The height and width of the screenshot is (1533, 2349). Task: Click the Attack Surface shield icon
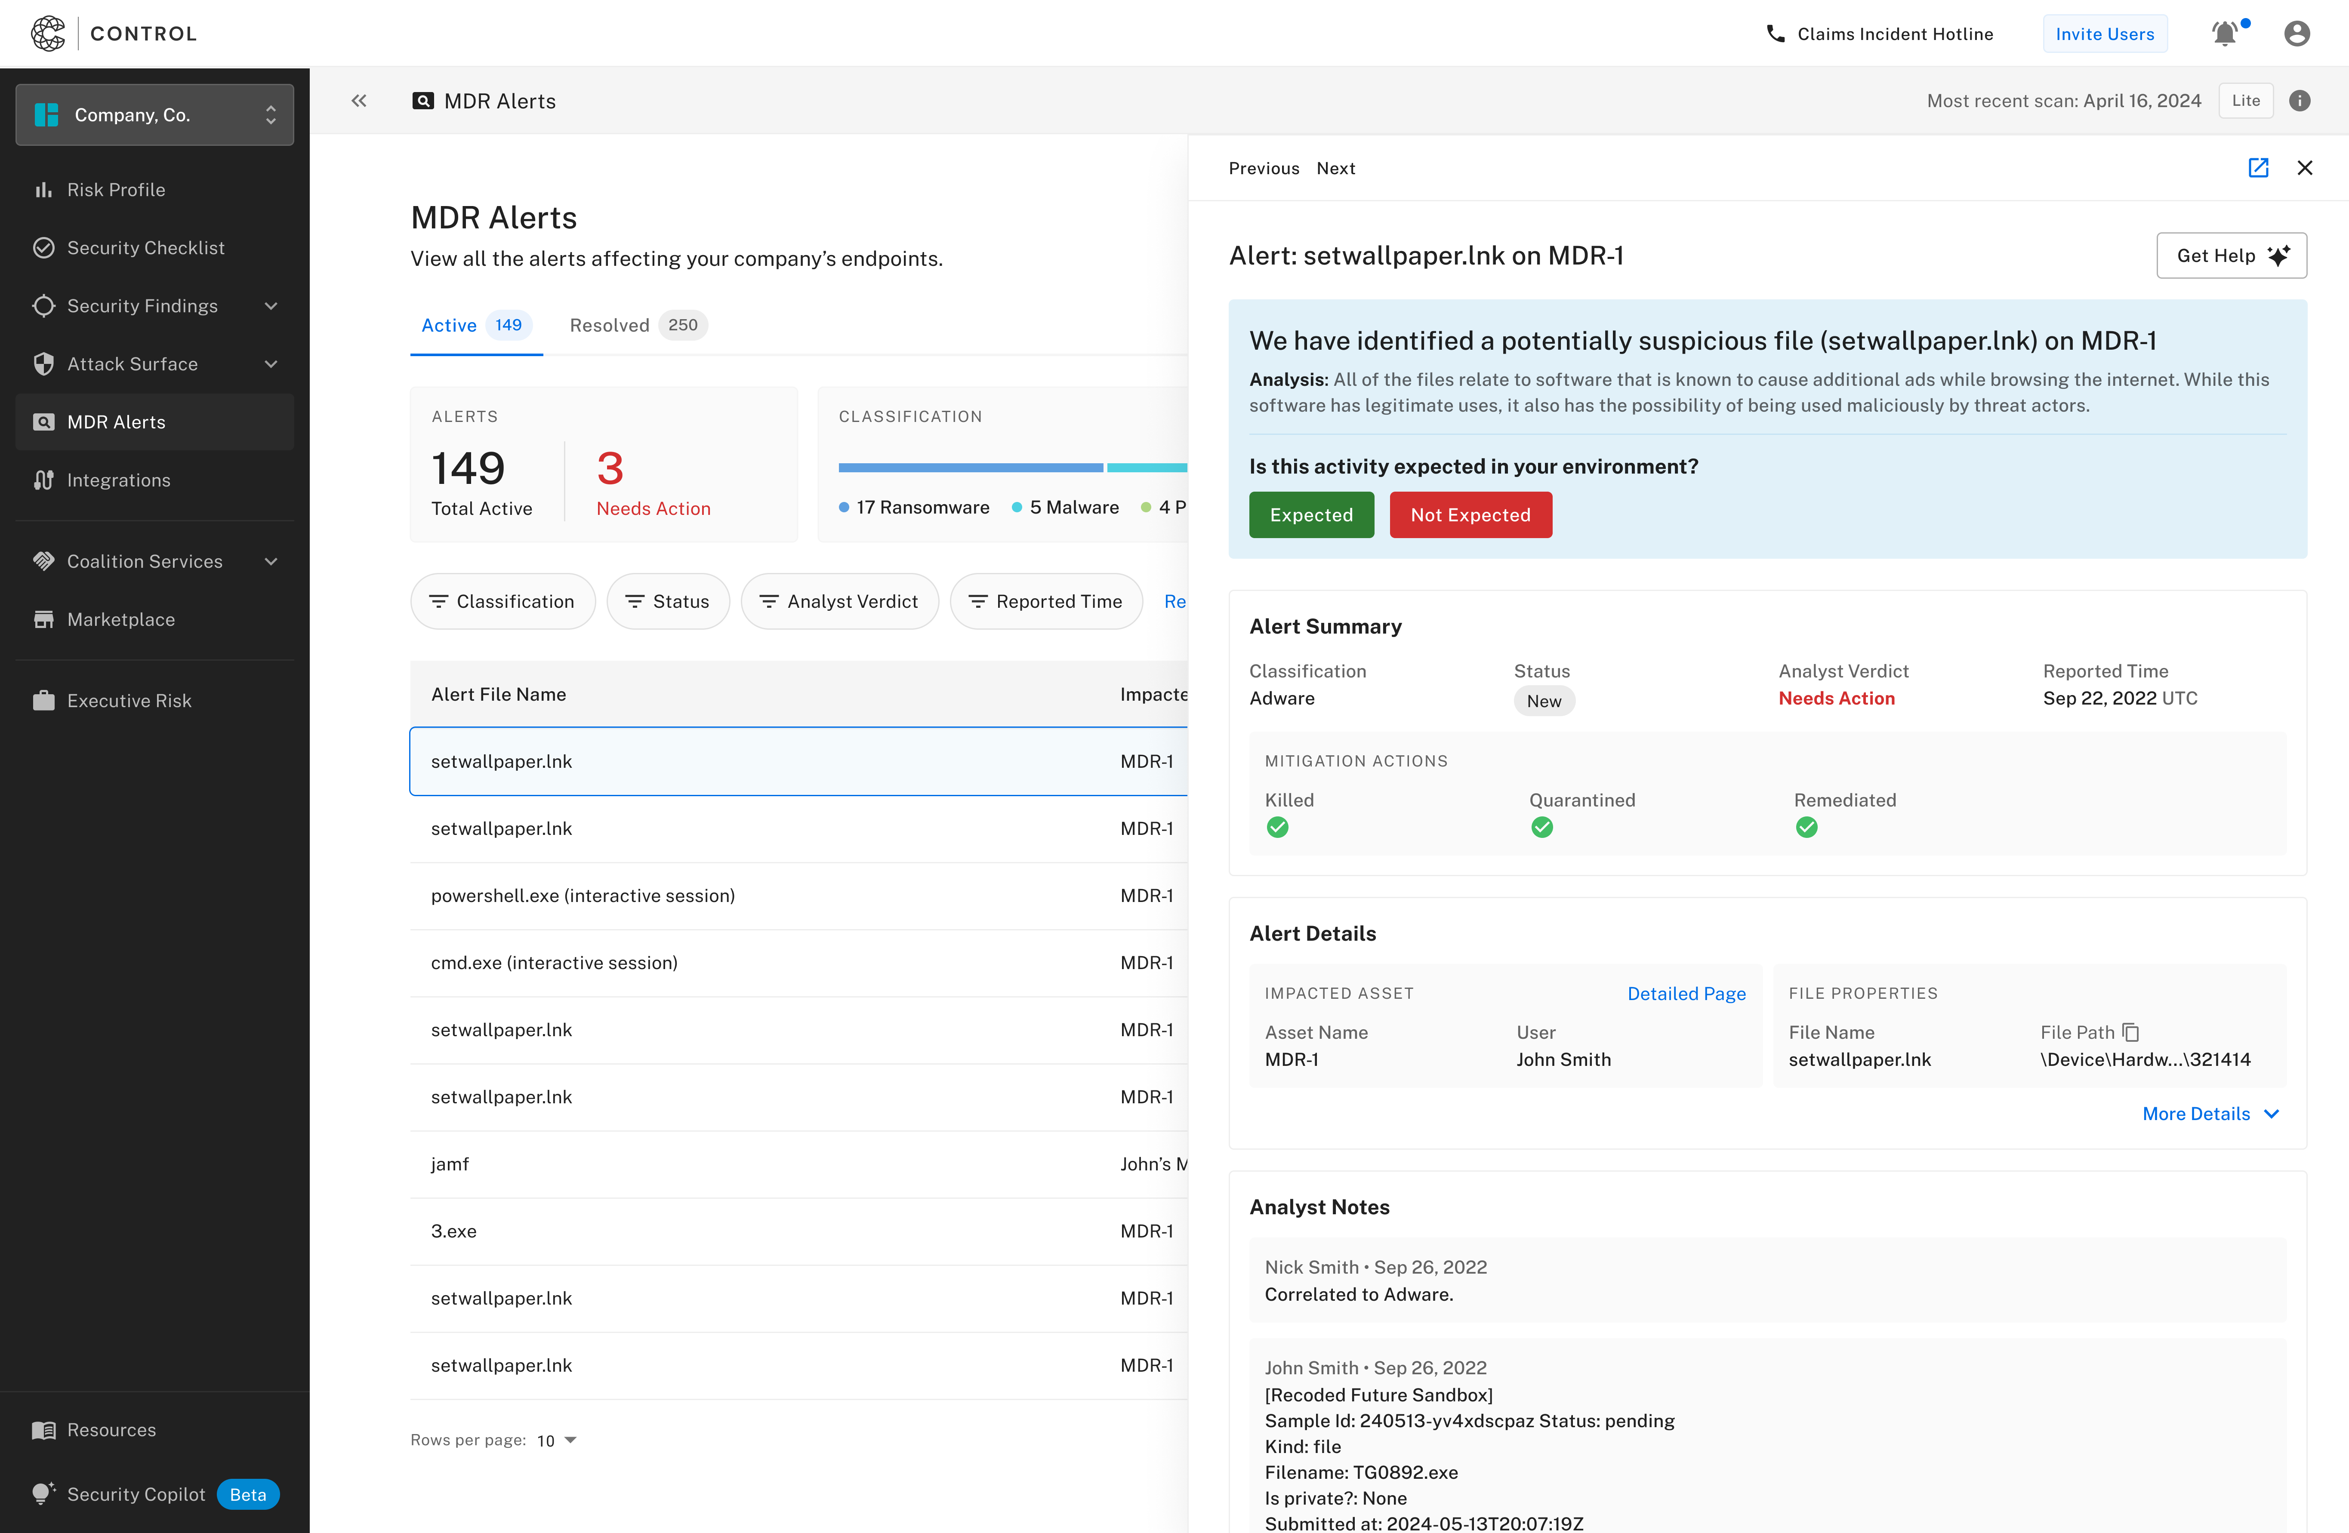(43, 364)
